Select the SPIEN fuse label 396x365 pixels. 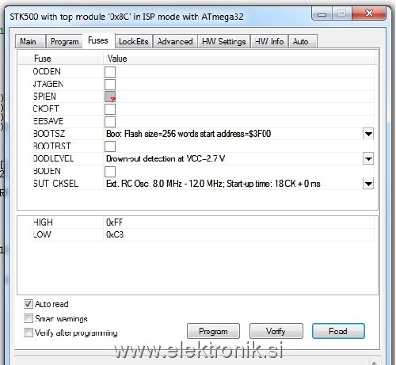[44, 97]
